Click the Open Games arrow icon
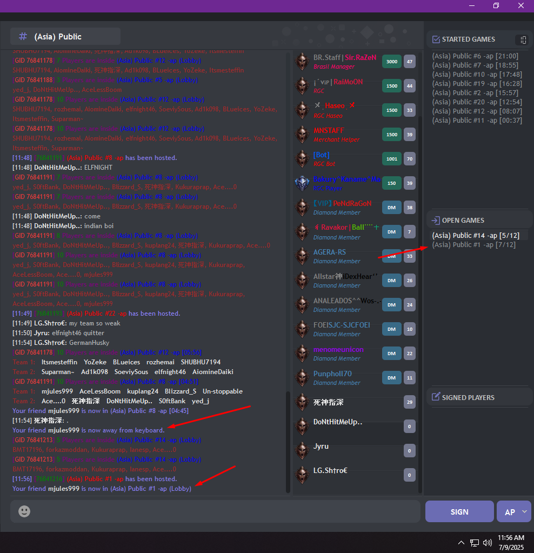 click(x=436, y=221)
